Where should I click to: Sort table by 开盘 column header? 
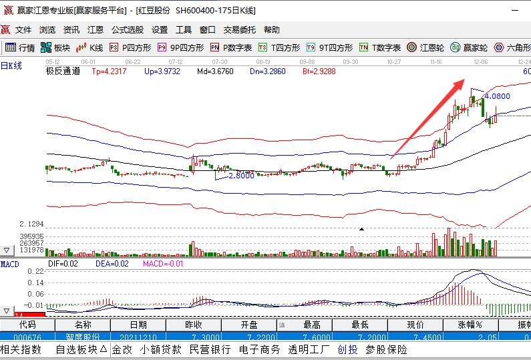(249, 325)
